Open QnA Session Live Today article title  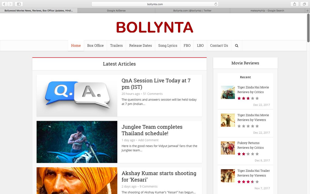coord(156,84)
